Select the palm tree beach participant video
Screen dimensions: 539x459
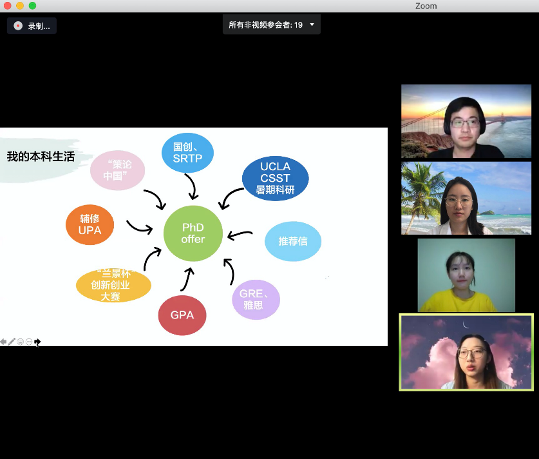tap(466, 198)
